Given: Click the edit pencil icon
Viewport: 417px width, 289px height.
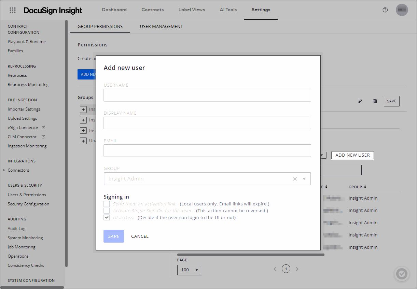Looking at the screenshot, I should coord(360,101).
